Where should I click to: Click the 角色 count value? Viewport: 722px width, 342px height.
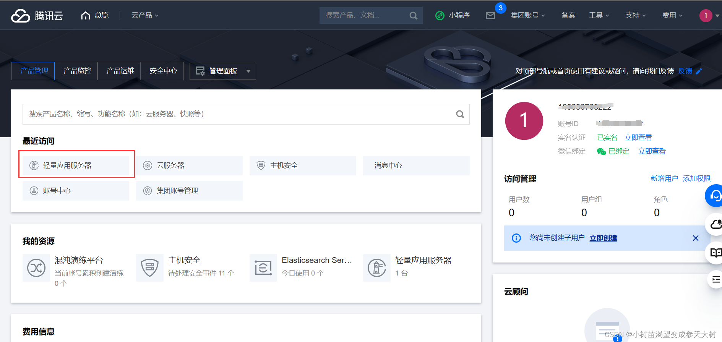coord(657,213)
